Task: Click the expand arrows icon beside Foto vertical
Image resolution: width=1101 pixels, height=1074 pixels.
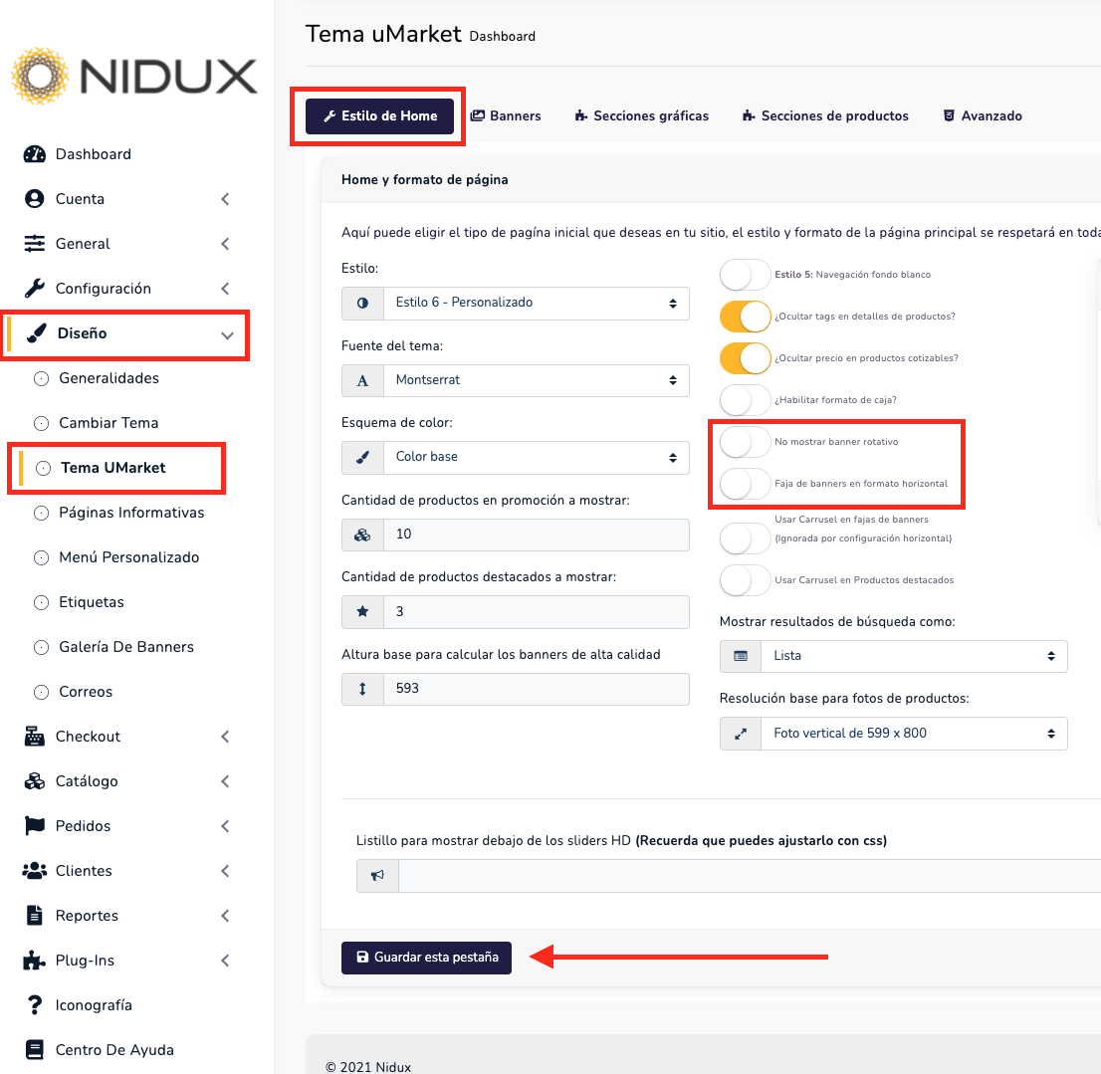Action: 740,734
